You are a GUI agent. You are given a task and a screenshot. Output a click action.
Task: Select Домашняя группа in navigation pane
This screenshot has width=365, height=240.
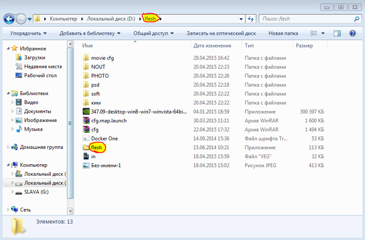tap(41, 147)
